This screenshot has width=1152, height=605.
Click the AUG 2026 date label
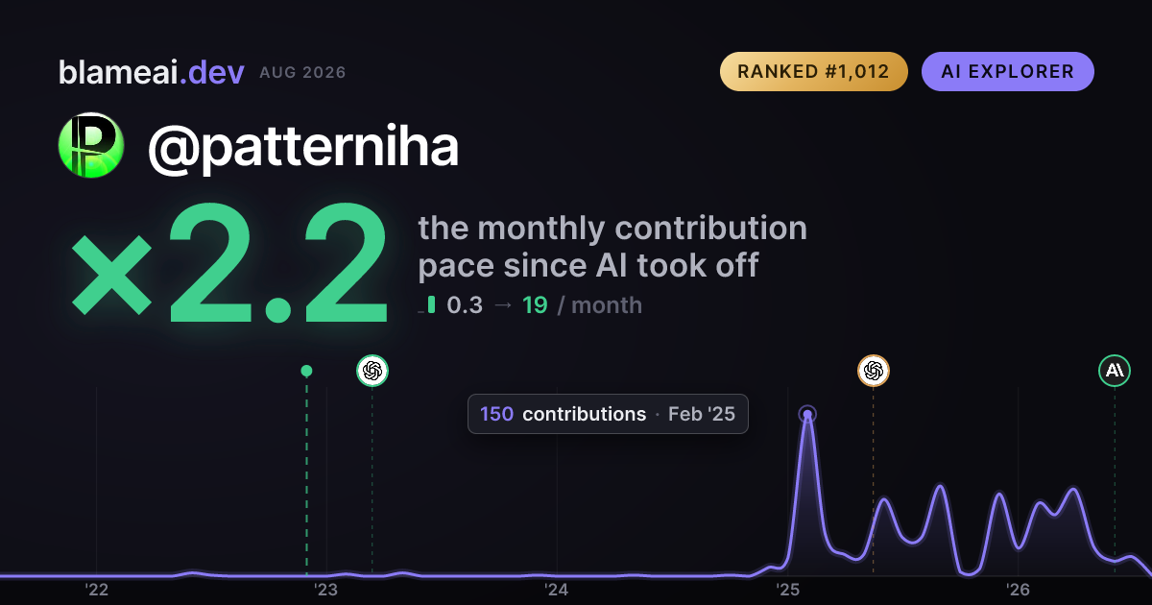[302, 73]
